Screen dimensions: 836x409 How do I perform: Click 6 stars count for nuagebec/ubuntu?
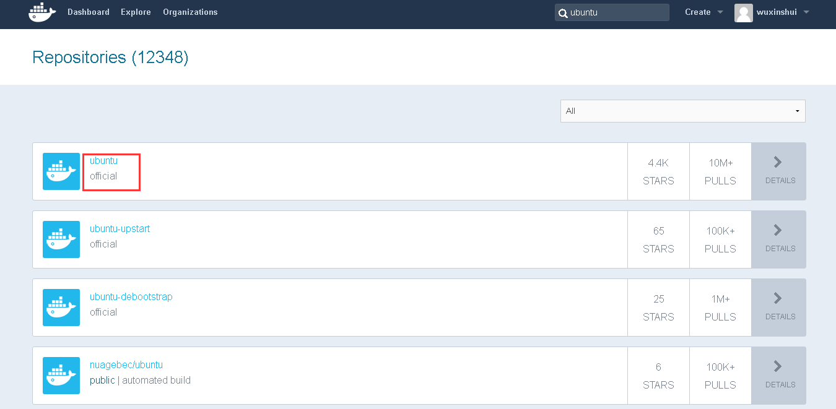(658, 367)
